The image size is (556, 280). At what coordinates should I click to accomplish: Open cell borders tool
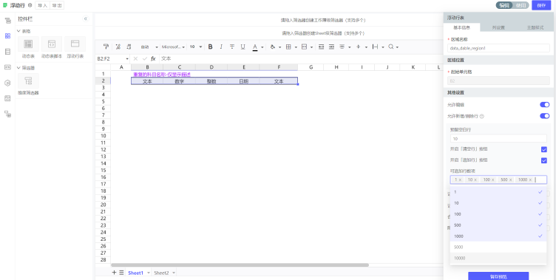[288, 47]
